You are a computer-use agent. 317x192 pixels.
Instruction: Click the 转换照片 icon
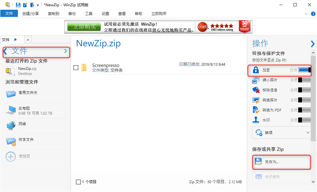[x=256, y=100]
